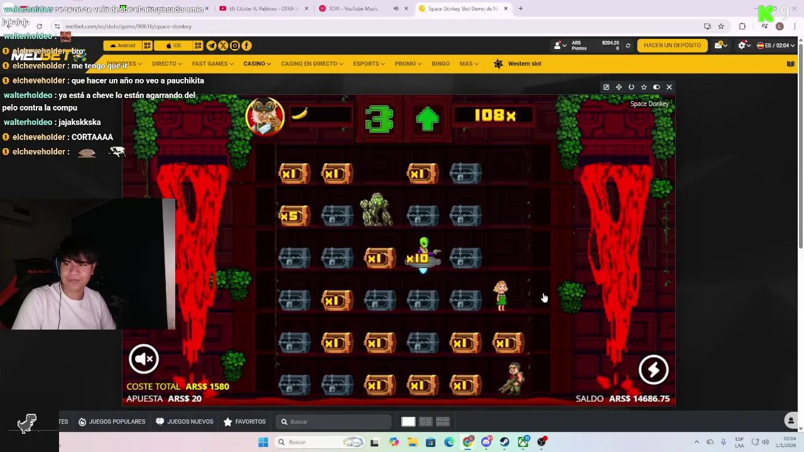Select four-game grid layout view
The height and width of the screenshot is (452, 804).
click(x=442, y=422)
